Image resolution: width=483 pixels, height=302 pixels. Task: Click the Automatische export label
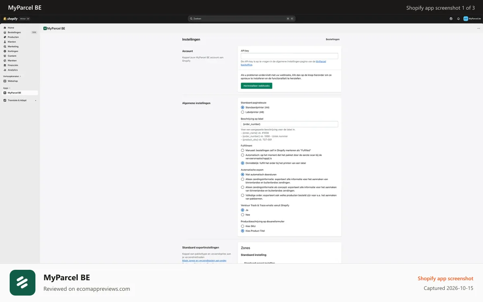pos(252,170)
